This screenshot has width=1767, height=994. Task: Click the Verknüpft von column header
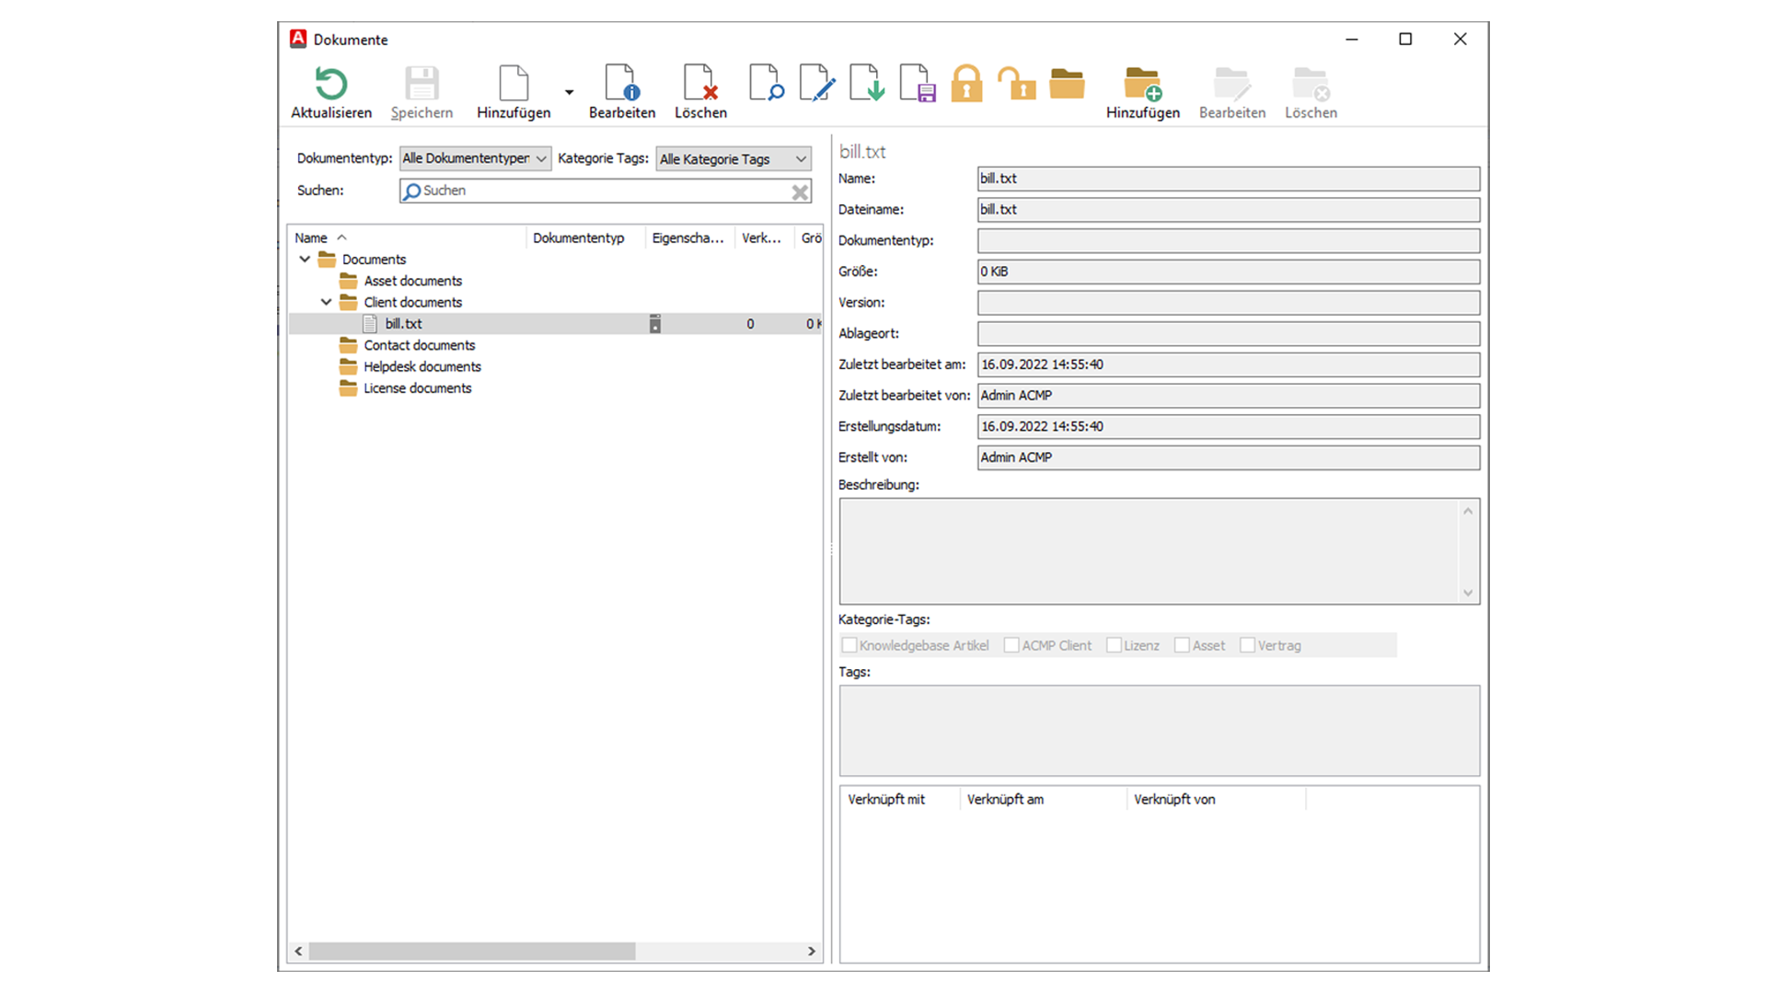pos(1216,800)
